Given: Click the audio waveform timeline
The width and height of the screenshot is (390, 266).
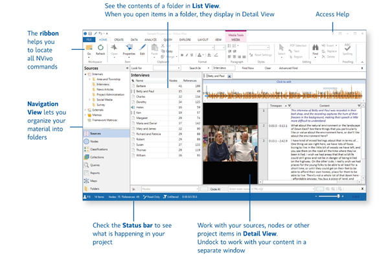Looking at the screenshot, I should [x=284, y=93].
